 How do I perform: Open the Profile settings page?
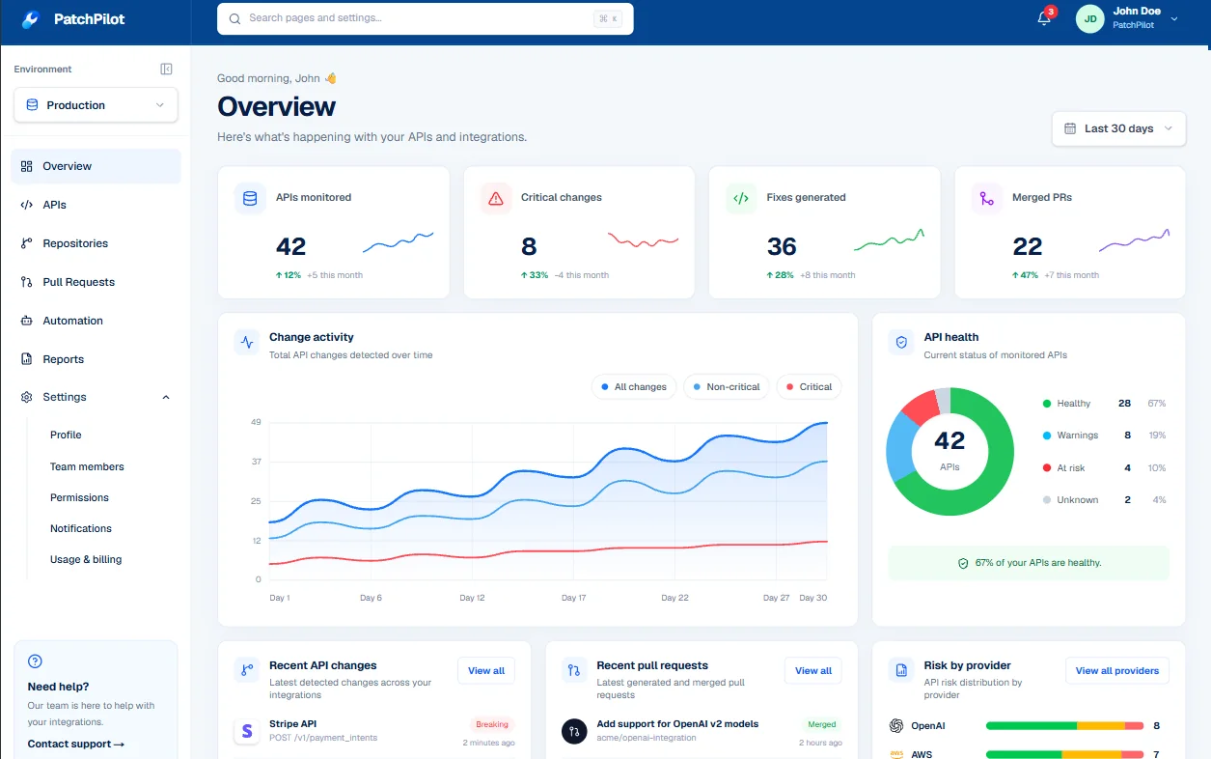point(66,436)
